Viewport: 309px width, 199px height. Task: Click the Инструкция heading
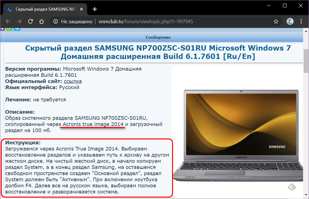point(23,142)
